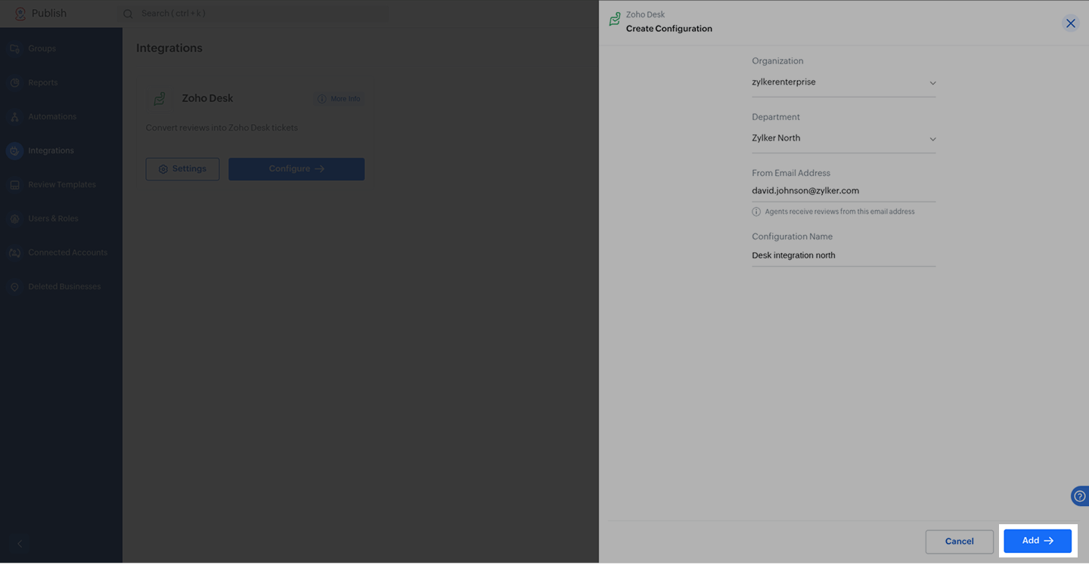Screen dimensions: 1089x565
Task: Click the Integrations page heading
Action: (169, 48)
